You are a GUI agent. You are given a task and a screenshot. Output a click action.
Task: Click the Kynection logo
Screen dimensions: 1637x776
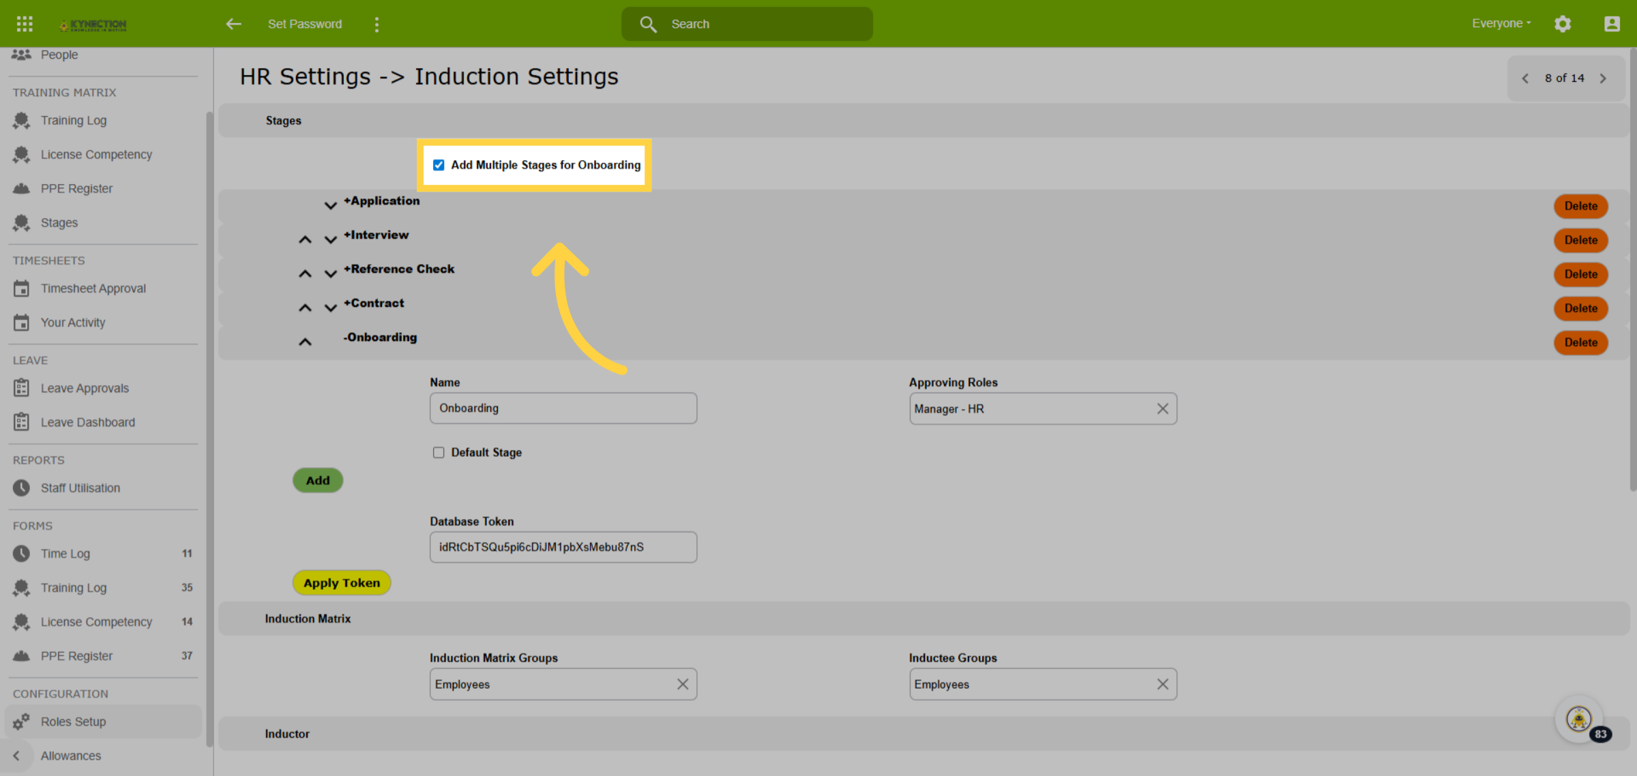pos(93,25)
